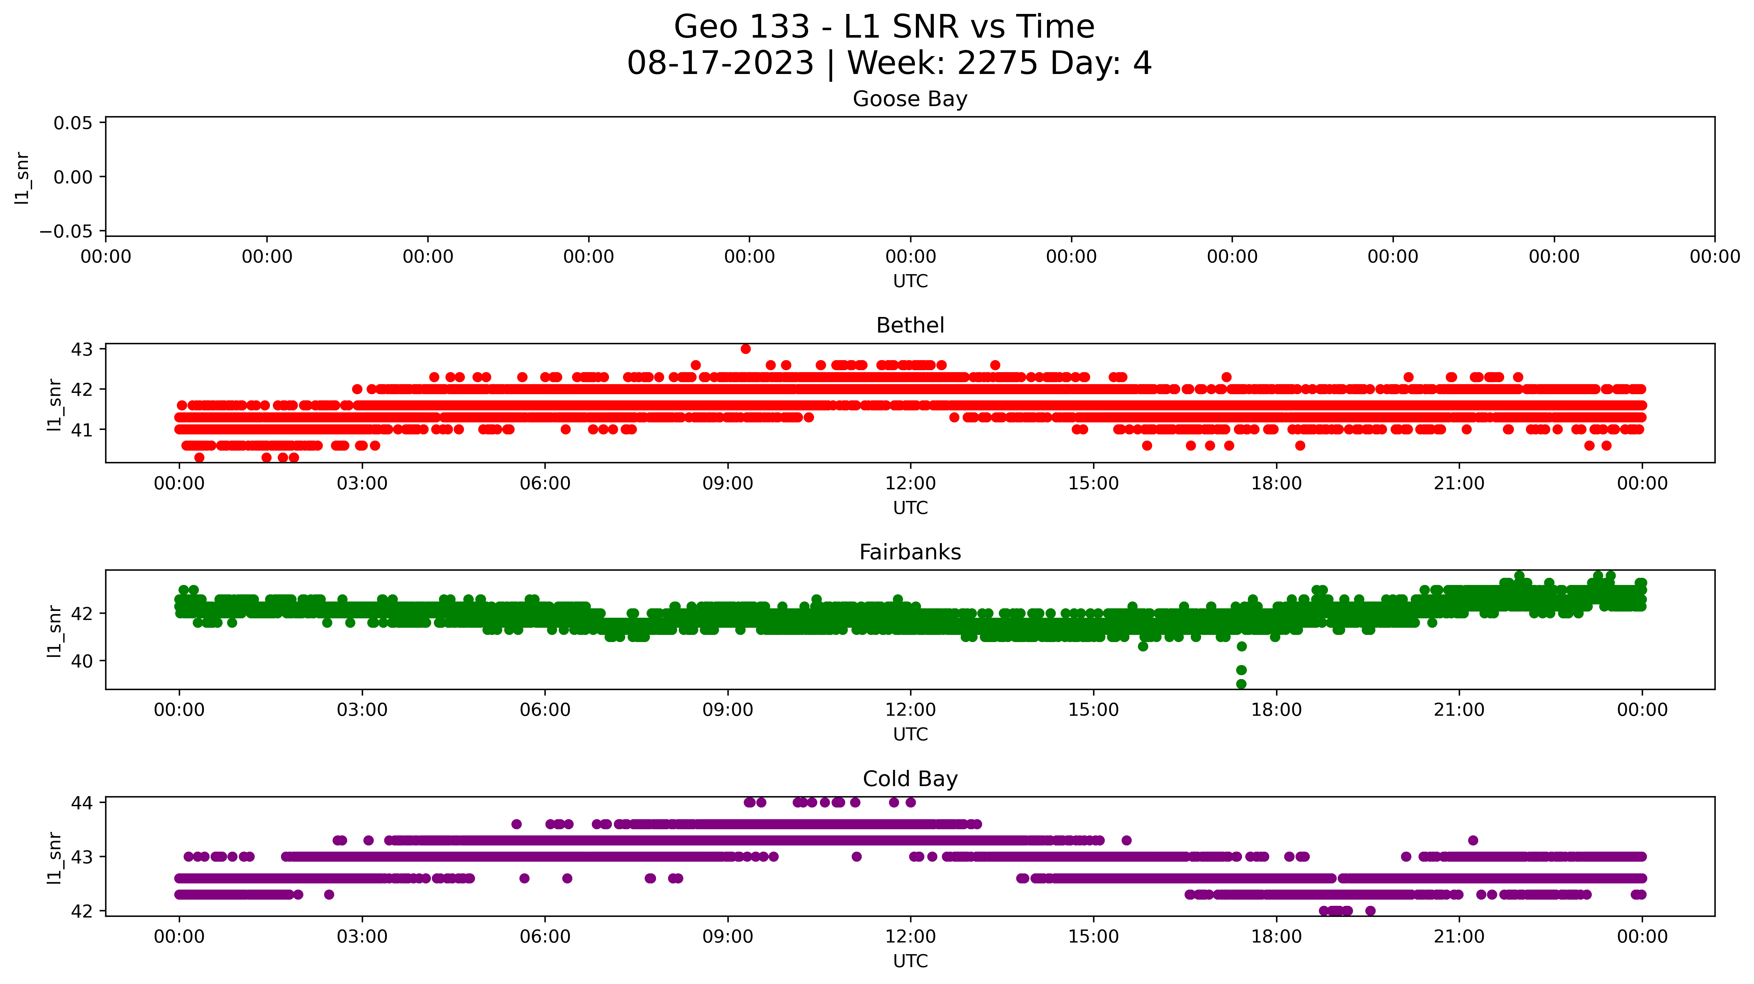The width and height of the screenshot is (1754, 984).
Task: Click the l1_snr y-axis label of Fairbanks
Action: (x=55, y=631)
